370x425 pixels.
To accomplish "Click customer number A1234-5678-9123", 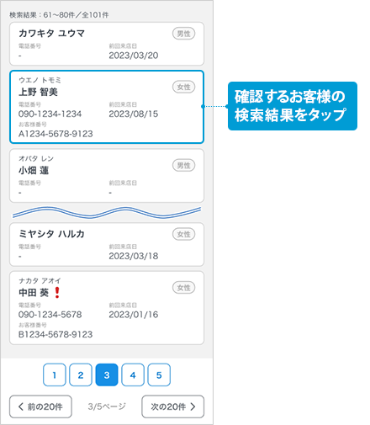I will click(55, 134).
